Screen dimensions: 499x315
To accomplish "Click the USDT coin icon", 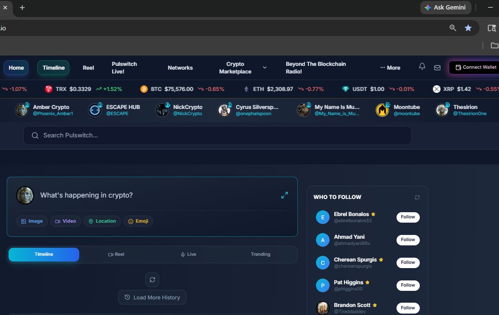I will (x=345, y=89).
